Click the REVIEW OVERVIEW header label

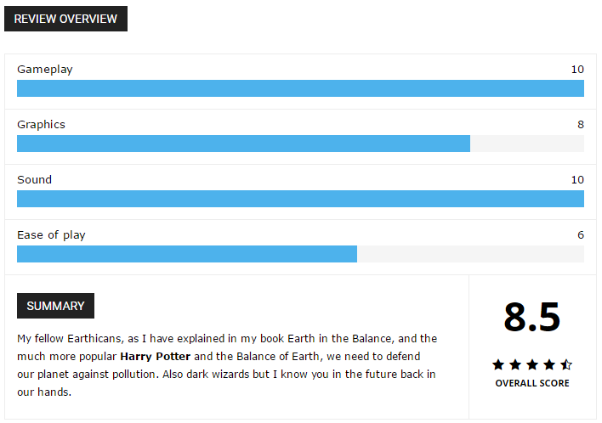coord(65,19)
